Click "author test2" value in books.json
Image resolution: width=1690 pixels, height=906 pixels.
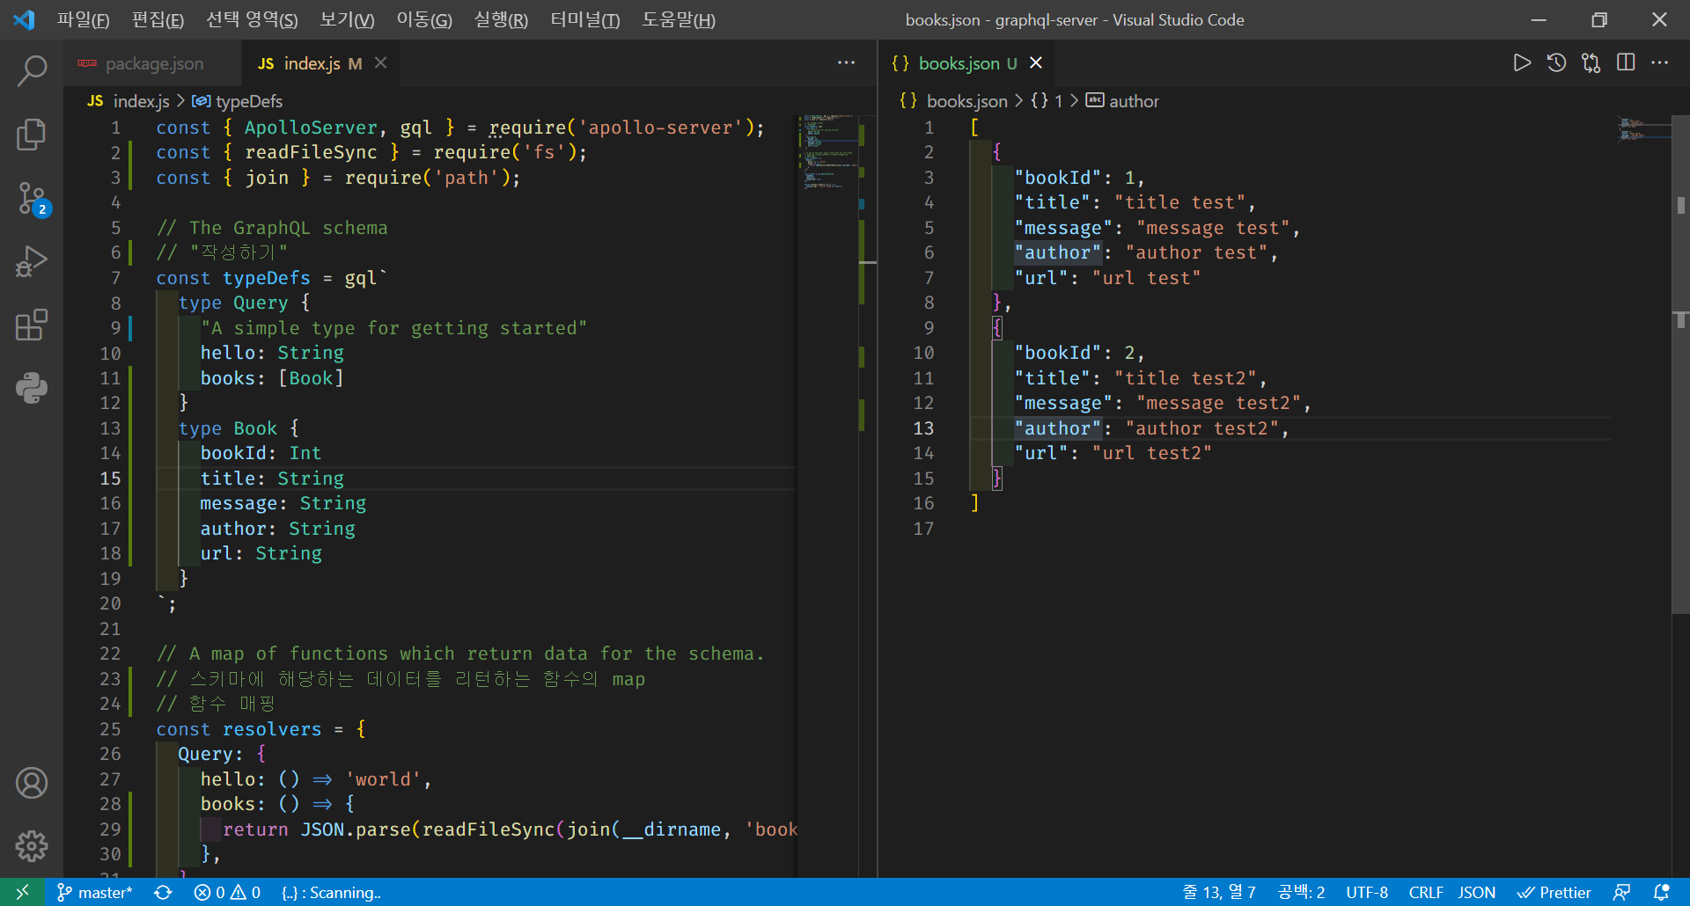(1202, 428)
